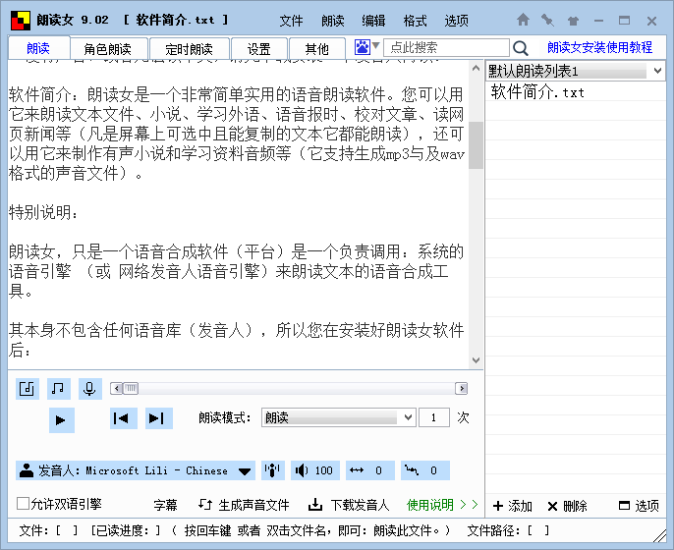Image resolution: width=674 pixels, height=550 pixels.
Task: Click the reading progress slider track
Action: (290, 389)
